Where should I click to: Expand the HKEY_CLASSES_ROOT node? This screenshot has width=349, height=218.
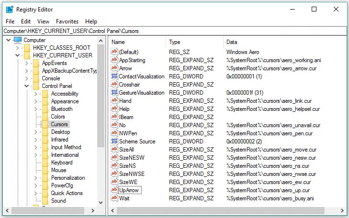pyautogui.click(x=17, y=48)
